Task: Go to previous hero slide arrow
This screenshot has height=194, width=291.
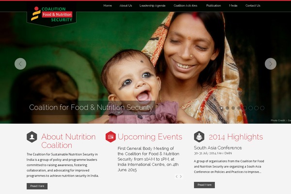Action: pos(20,64)
